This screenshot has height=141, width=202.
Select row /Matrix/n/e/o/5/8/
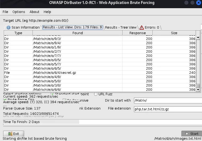point(100,81)
